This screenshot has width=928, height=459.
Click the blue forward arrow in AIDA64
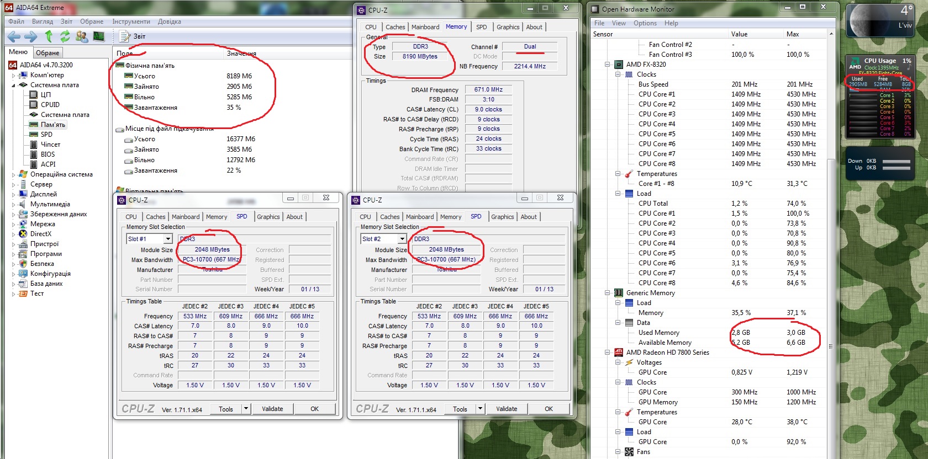coord(31,36)
